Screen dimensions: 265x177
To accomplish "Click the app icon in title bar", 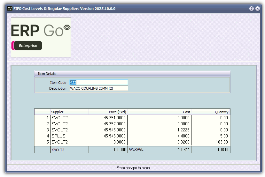I will click(10, 9).
